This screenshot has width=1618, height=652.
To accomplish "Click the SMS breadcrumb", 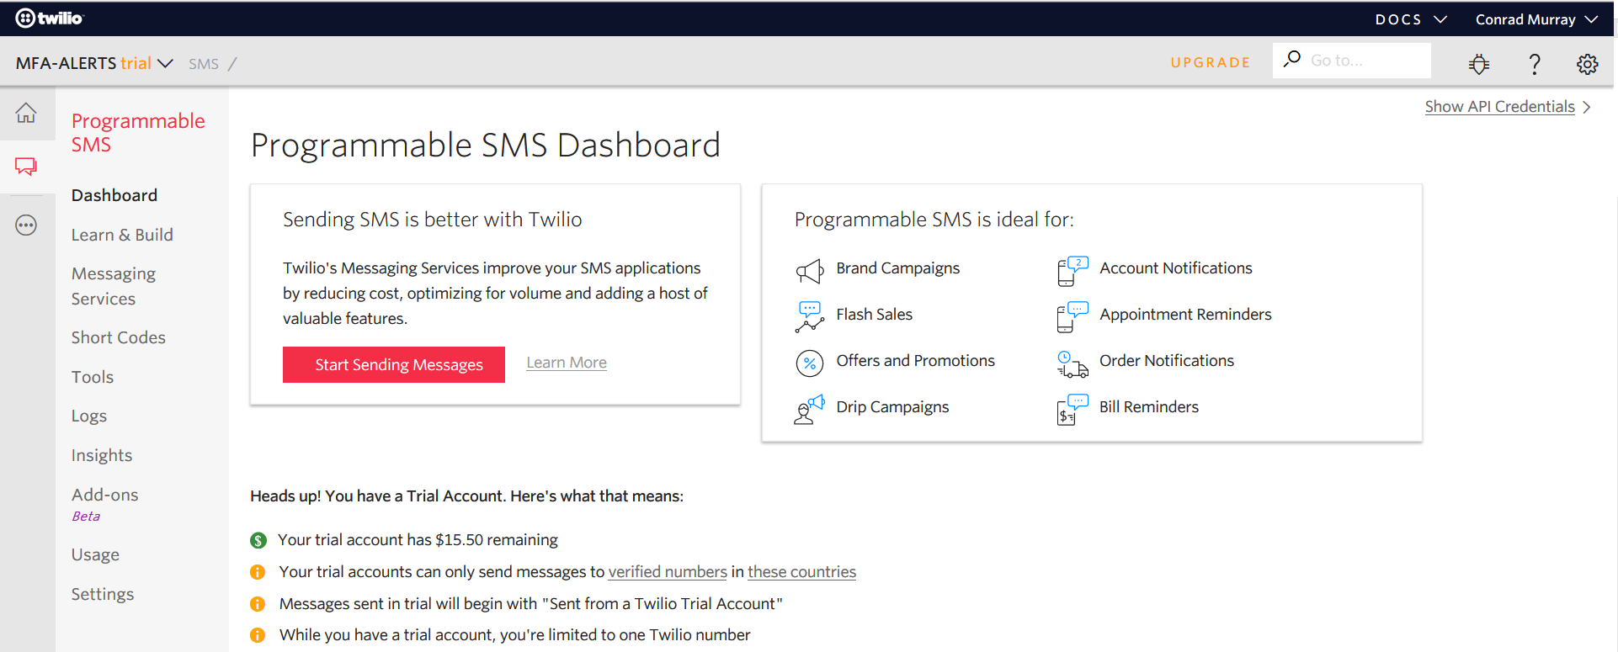I will [204, 64].
